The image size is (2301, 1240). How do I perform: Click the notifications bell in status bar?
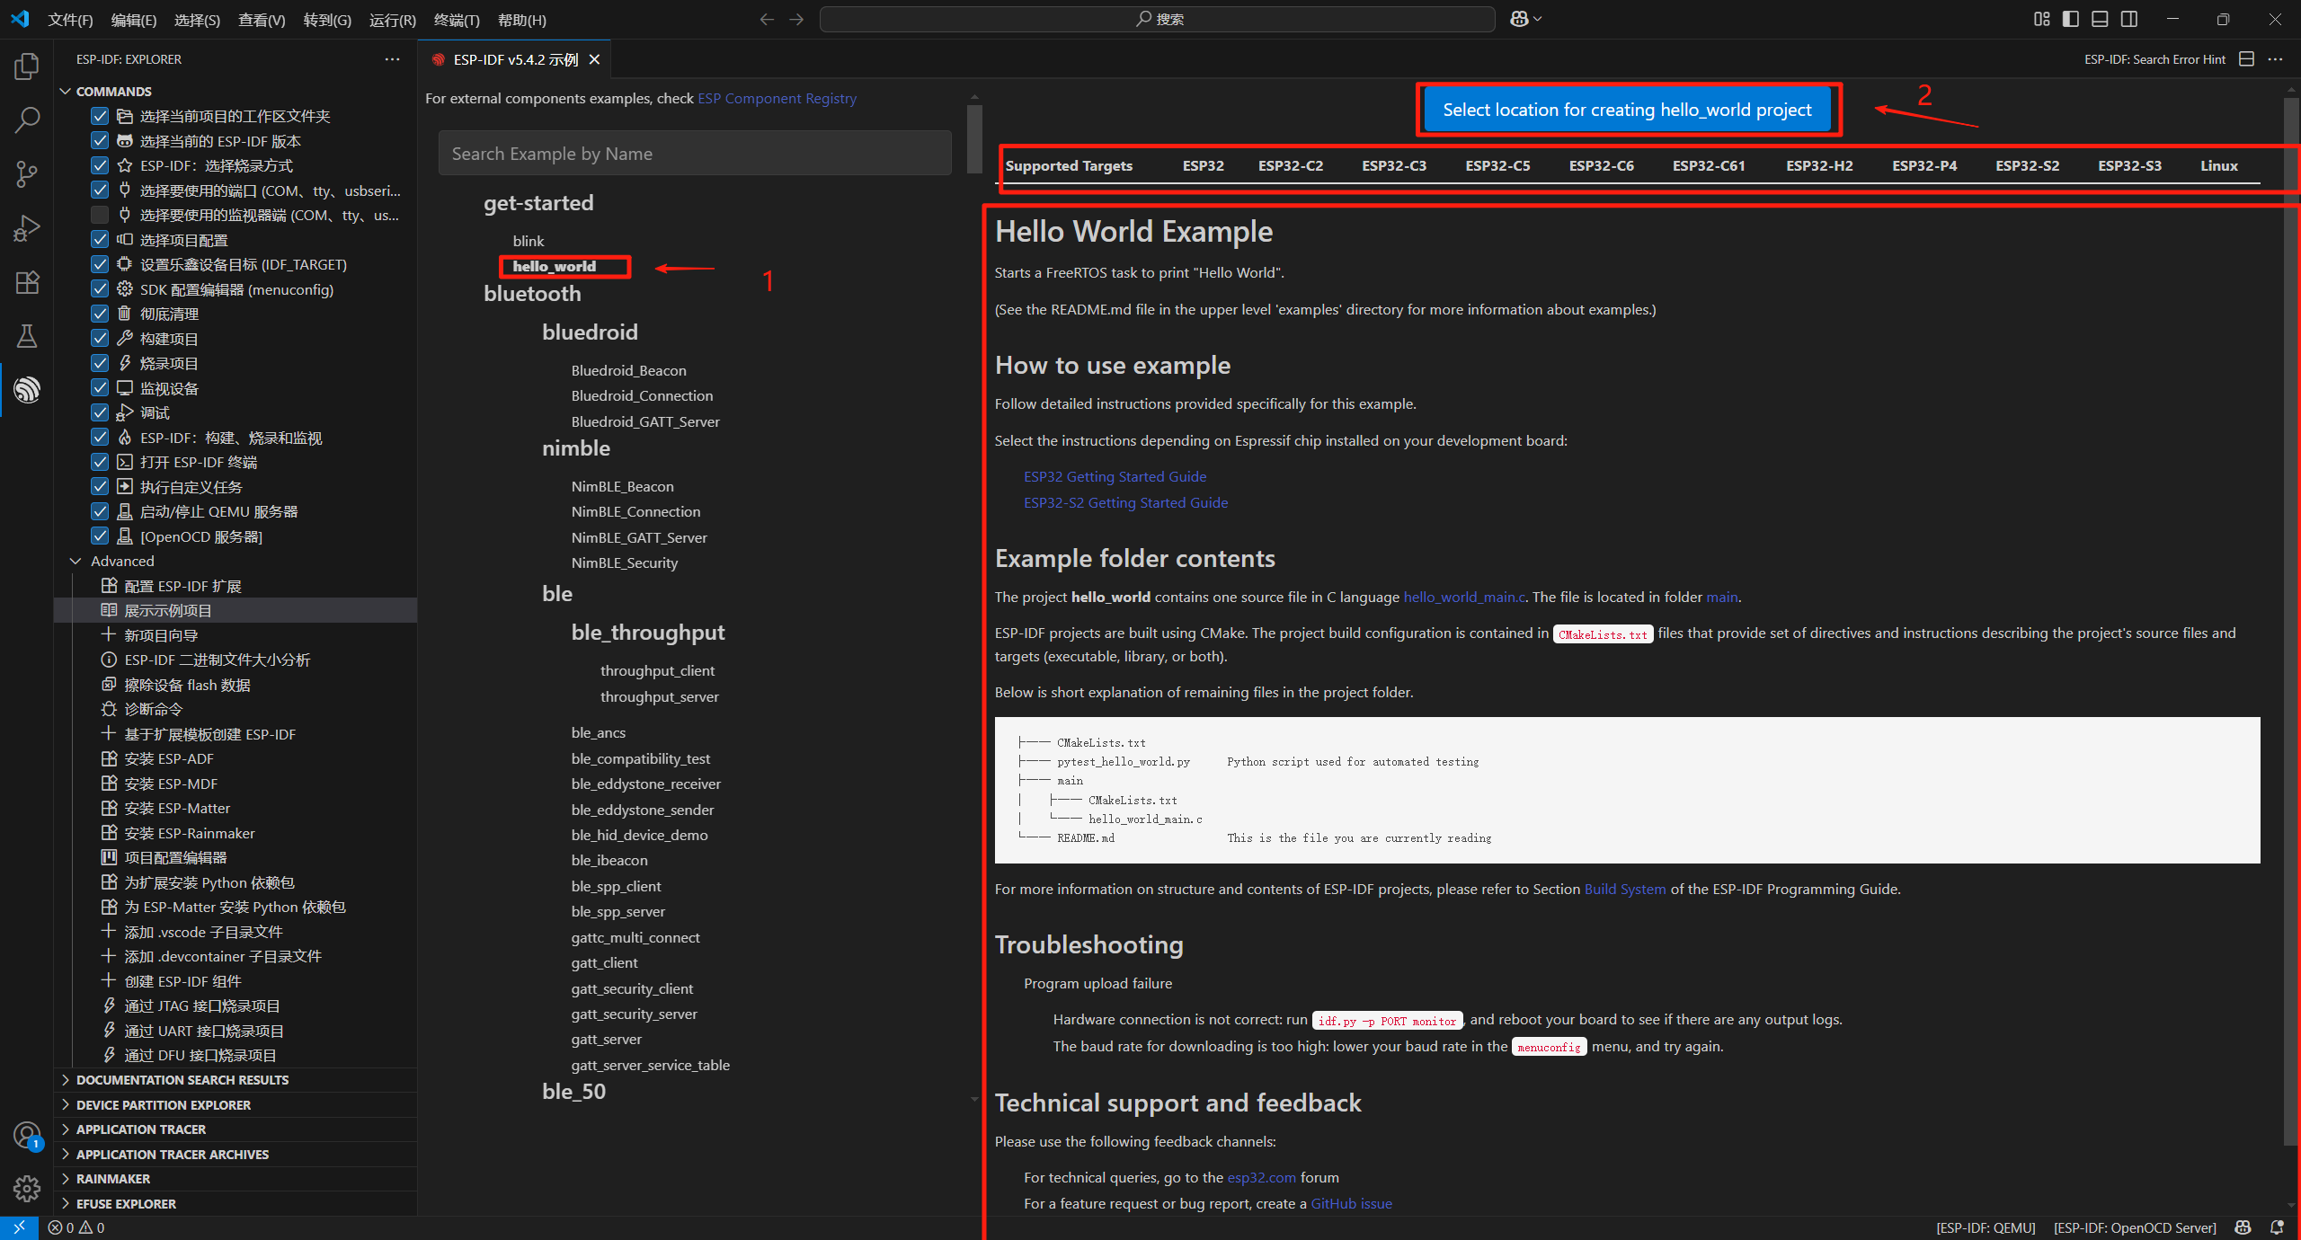[x=2277, y=1227]
